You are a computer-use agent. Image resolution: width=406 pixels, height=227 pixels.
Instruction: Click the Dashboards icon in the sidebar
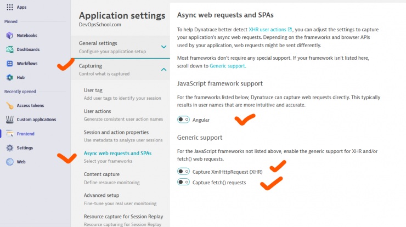tap(9, 49)
